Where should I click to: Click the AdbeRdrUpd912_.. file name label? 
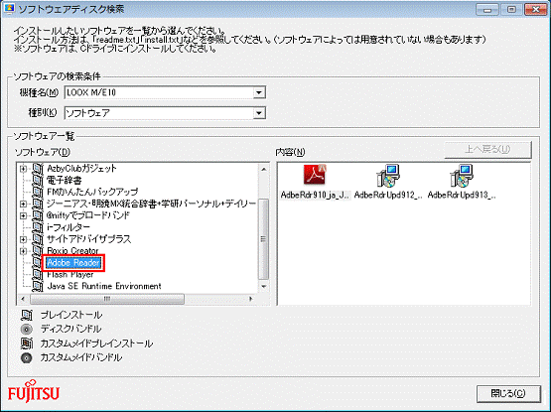tap(388, 196)
